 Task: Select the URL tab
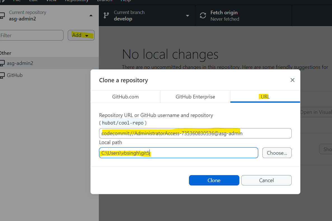coord(265,97)
